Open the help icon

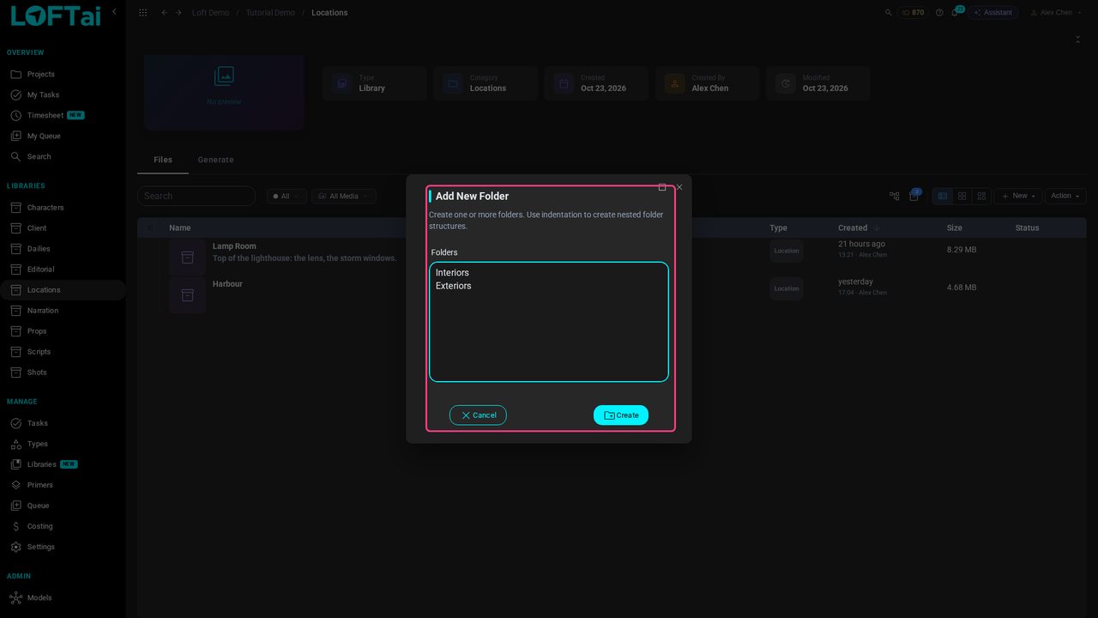[939, 13]
